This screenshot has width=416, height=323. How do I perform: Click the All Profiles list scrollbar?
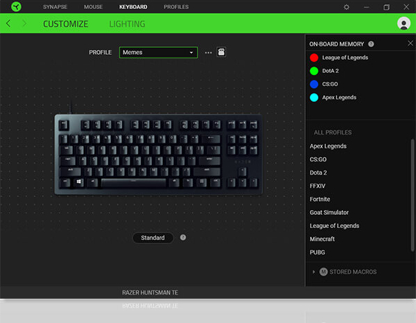pyautogui.click(x=413, y=195)
